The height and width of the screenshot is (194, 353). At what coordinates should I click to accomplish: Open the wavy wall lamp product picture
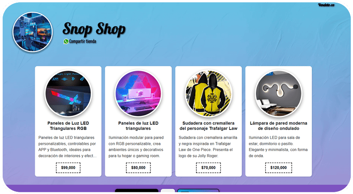click(x=278, y=93)
